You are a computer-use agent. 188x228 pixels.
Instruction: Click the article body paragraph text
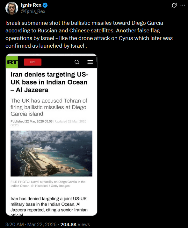tap(49, 206)
